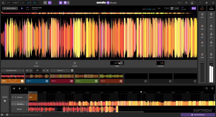Switch to the Audio mixer tab
216x117 pixels.
click(x=211, y=9)
